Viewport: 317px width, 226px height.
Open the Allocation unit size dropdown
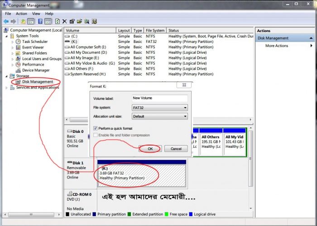coord(159,116)
